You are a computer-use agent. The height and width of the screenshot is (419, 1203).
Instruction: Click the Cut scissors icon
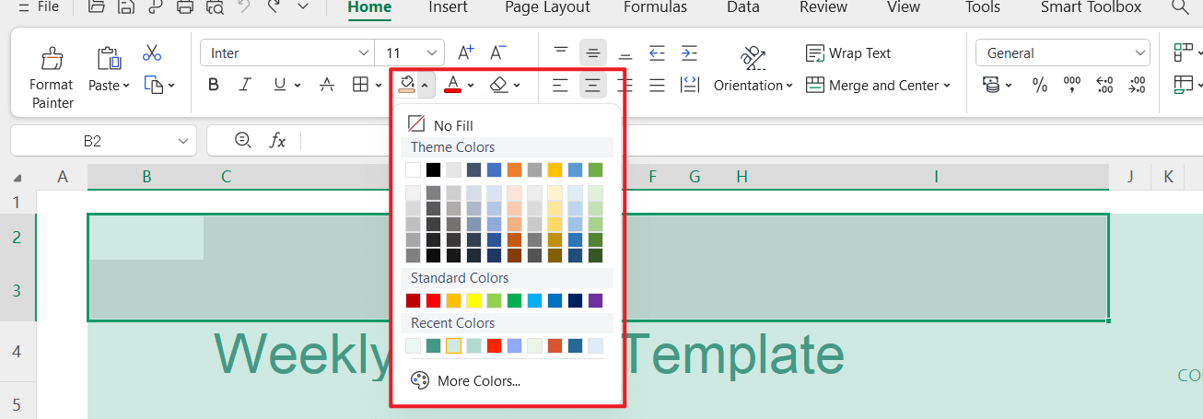[152, 52]
